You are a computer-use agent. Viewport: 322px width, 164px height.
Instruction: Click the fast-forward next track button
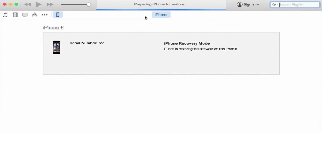pyautogui.click(x=50, y=4)
